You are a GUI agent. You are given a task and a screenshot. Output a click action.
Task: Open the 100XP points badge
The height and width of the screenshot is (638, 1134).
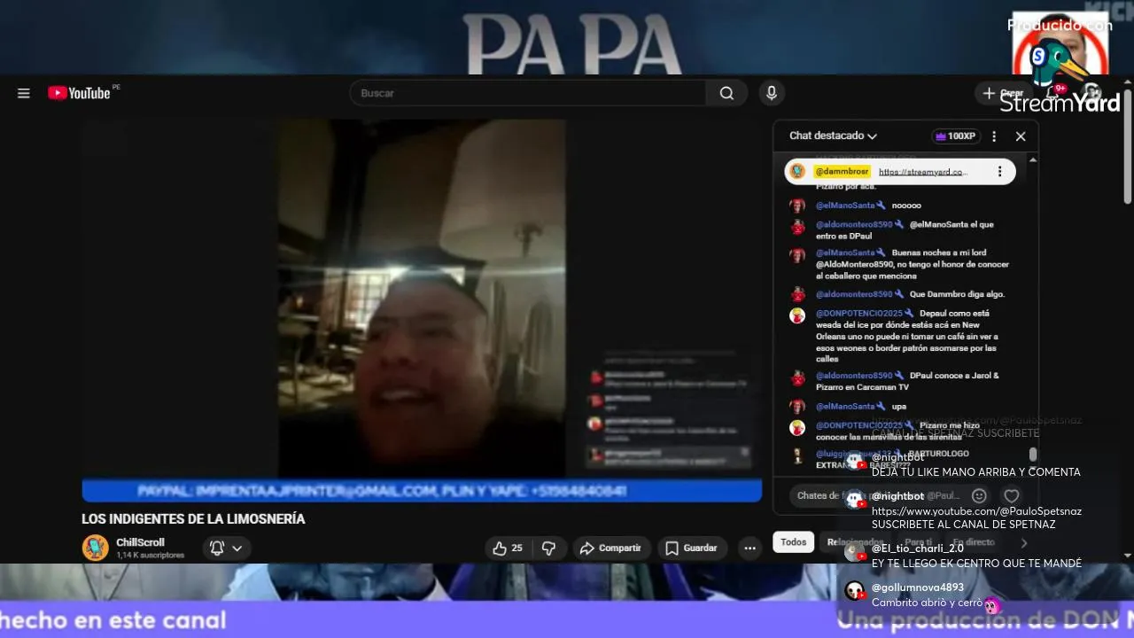pos(955,136)
